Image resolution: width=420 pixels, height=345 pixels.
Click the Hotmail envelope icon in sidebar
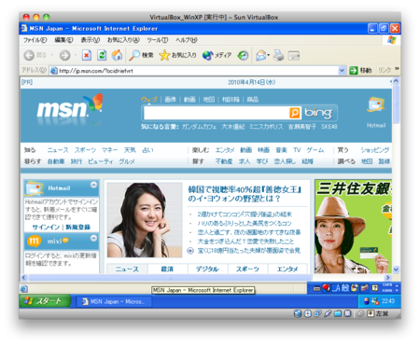pos(34,187)
